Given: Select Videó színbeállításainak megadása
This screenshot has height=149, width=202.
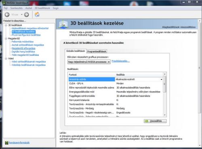Looking at the screenshot, I should (x=29, y=62).
